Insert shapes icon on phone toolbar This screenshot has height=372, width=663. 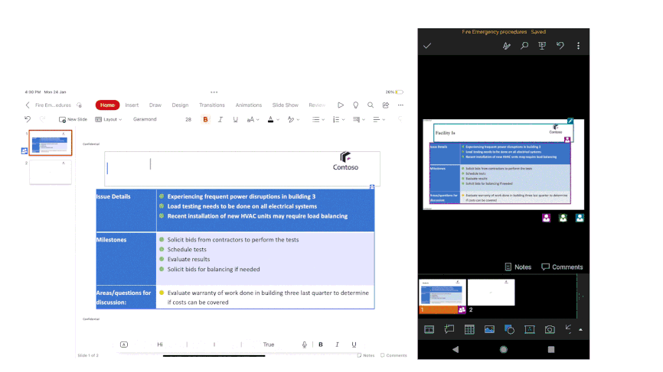pos(510,329)
